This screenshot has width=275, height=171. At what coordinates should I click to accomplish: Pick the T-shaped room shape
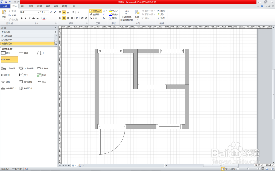pos(26,68)
